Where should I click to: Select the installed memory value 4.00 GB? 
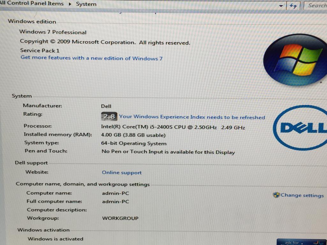[133, 135]
